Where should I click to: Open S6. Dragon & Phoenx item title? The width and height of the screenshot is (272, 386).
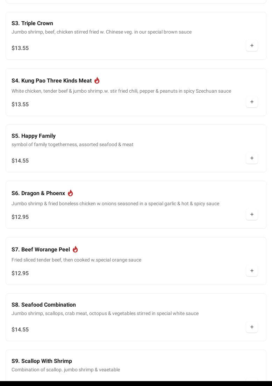tap(38, 193)
